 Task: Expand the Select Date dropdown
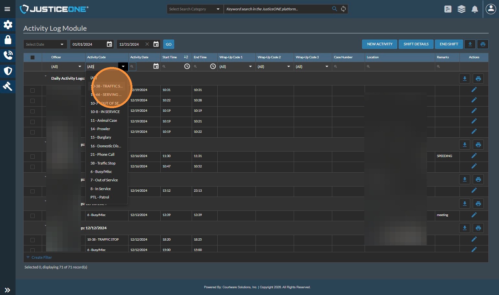(45, 44)
